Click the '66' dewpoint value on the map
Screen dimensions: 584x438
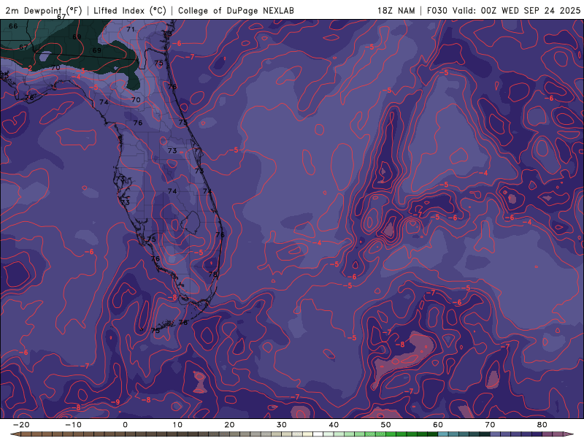click(13, 26)
